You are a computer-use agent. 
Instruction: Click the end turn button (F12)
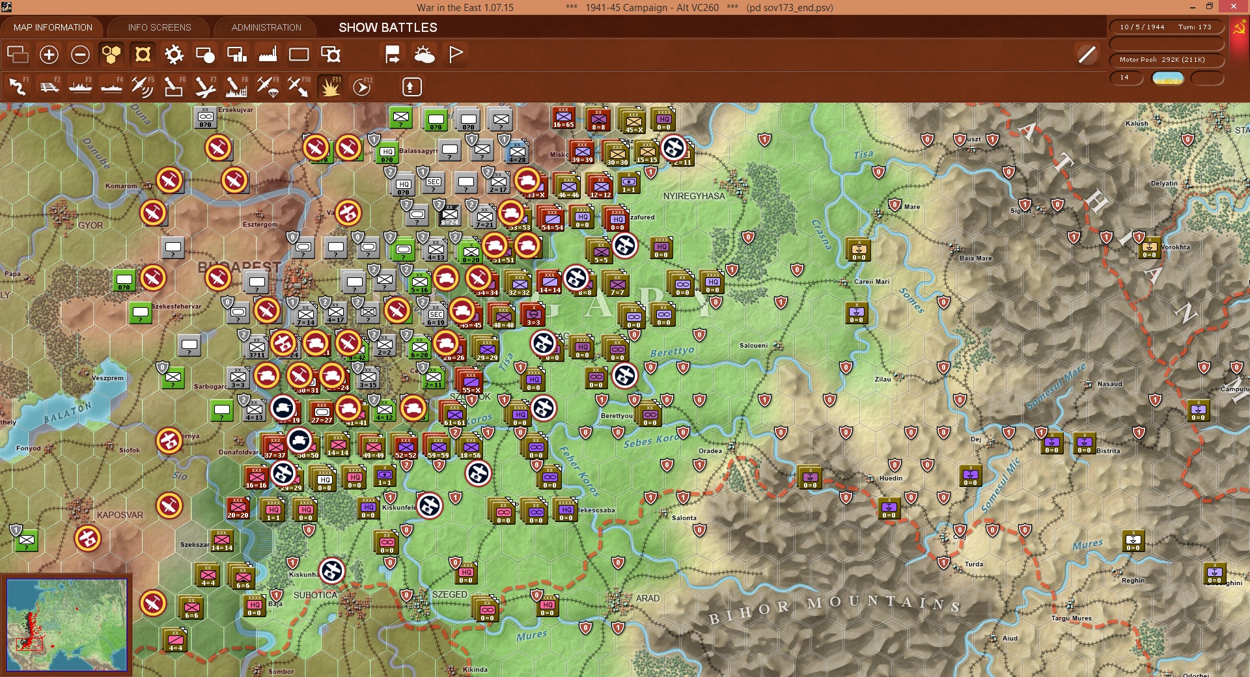click(362, 87)
